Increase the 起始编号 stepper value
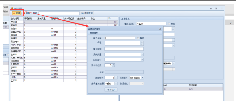The image size is (236, 103). coord(116,77)
